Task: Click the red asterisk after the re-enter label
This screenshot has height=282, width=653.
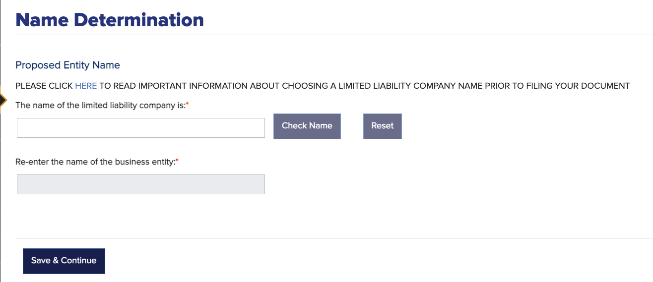Action: [177, 161]
